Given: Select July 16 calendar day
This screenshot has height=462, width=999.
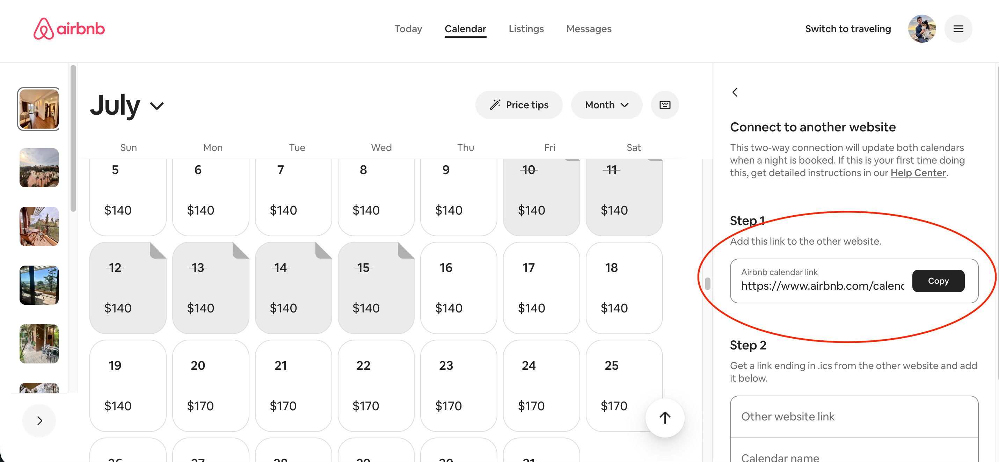Looking at the screenshot, I should click(459, 288).
